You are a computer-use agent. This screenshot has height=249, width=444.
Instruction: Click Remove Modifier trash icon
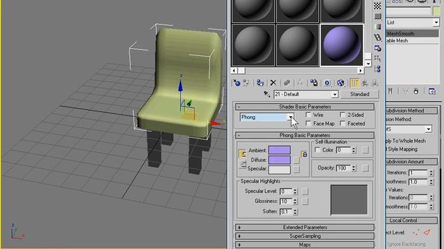click(x=416, y=91)
